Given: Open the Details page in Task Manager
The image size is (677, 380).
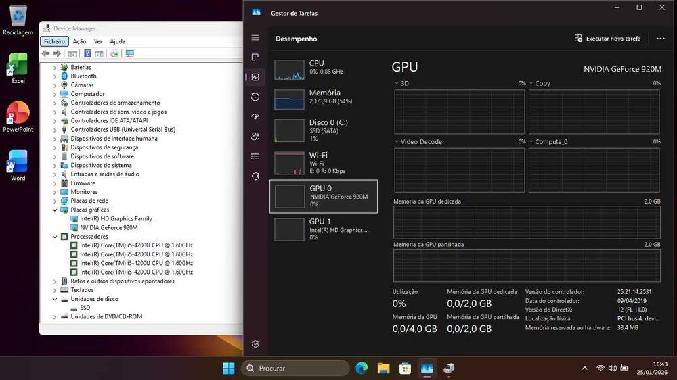Looking at the screenshot, I should coord(255,156).
